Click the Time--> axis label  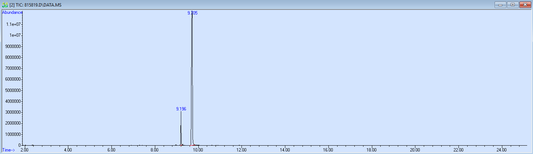click(8, 150)
